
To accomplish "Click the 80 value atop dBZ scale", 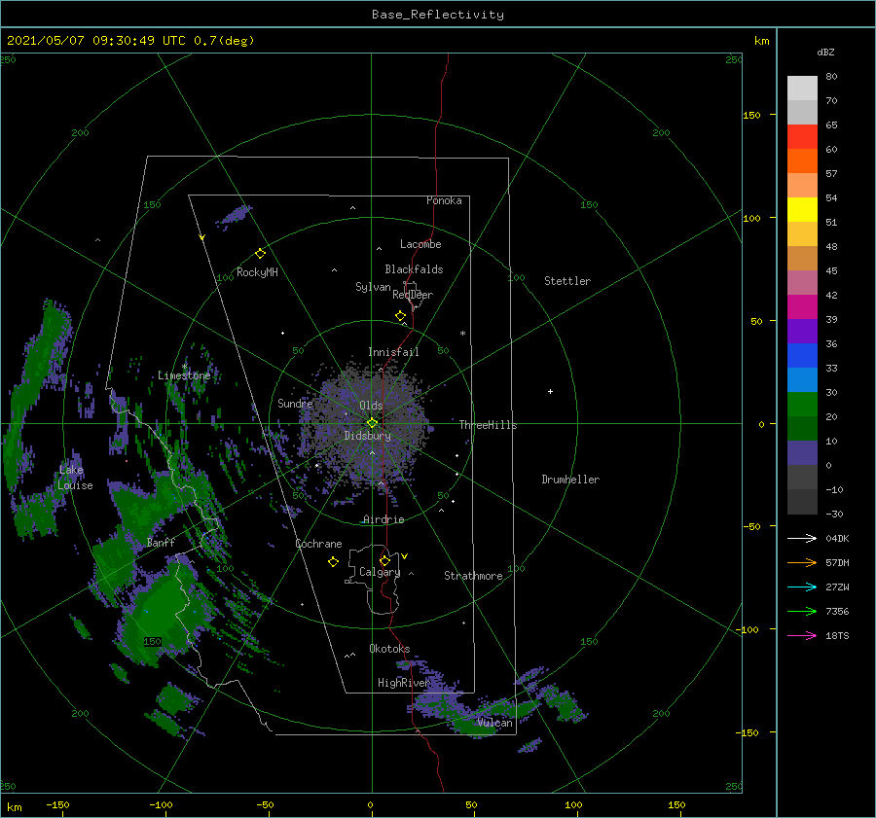I will [x=831, y=77].
